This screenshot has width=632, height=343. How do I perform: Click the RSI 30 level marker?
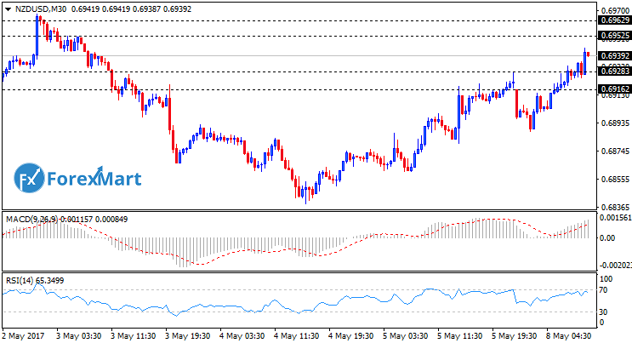click(606, 312)
